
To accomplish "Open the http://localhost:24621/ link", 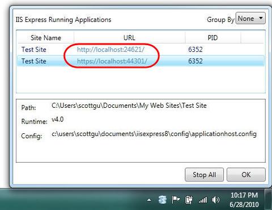I will [111, 50].
